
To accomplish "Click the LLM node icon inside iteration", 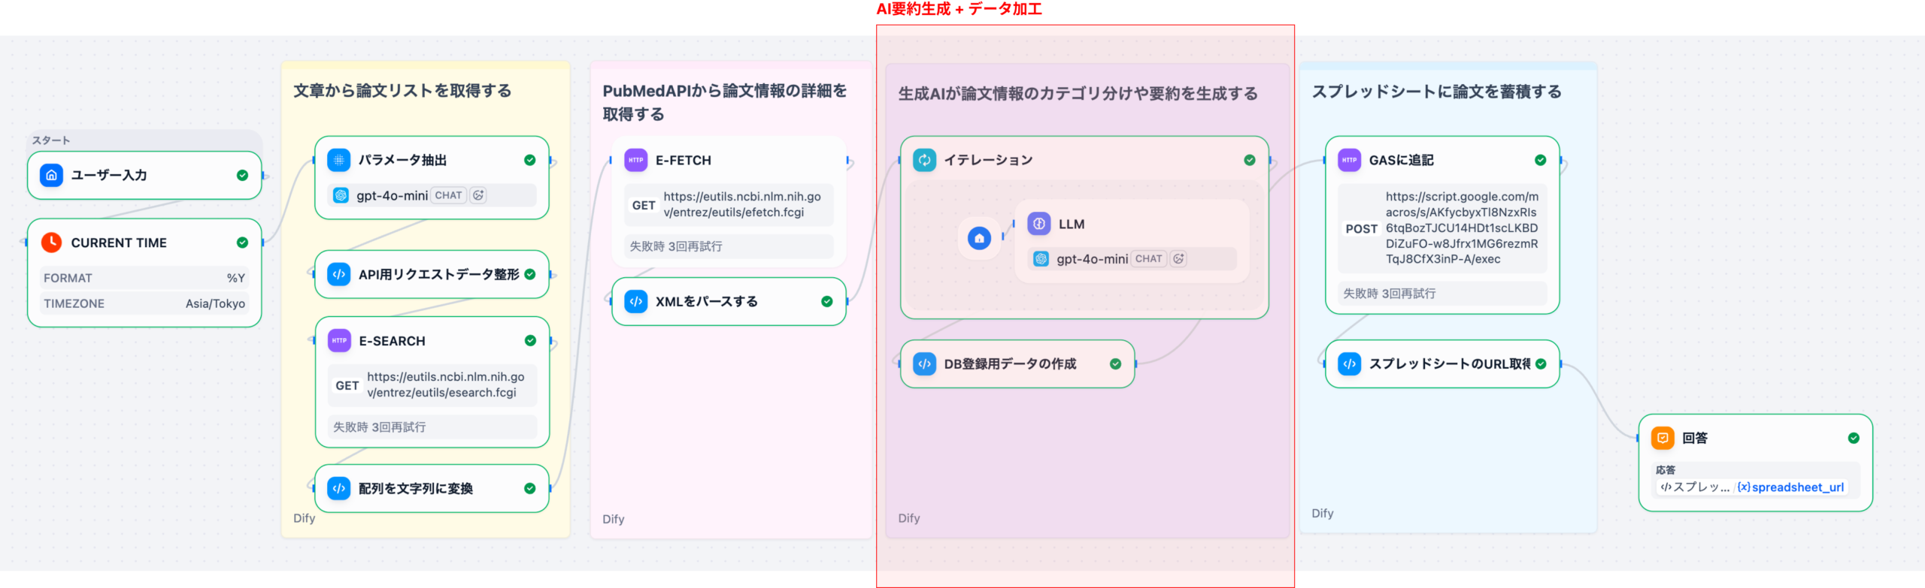I will click(x=1039, y=224).
